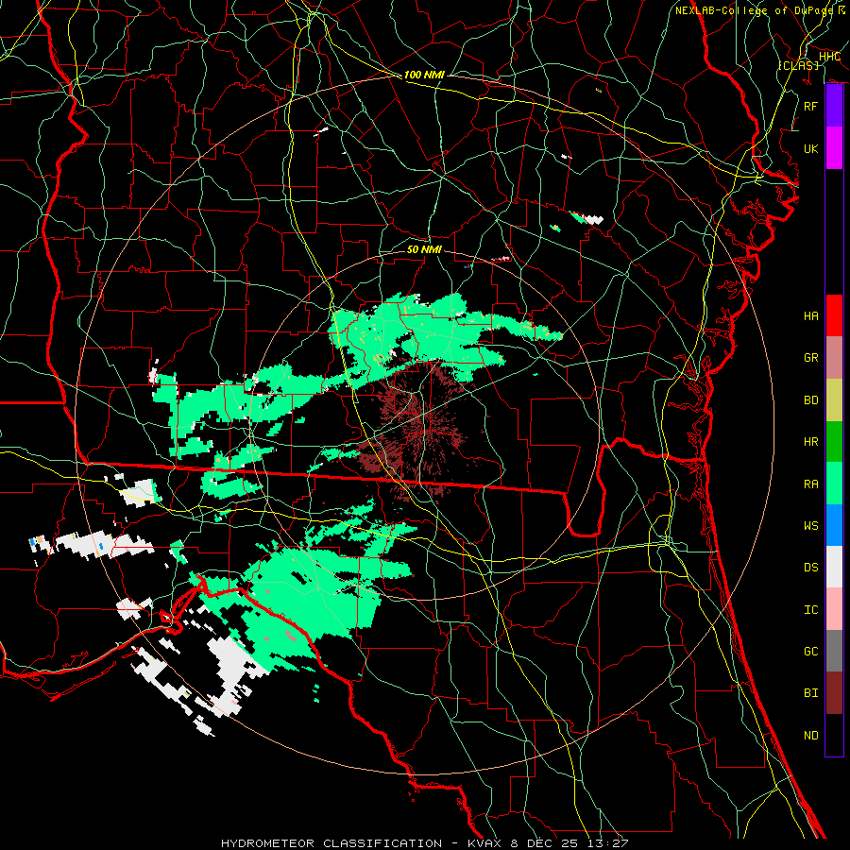Click the 50 NMI range ring label

click(424, 250)
